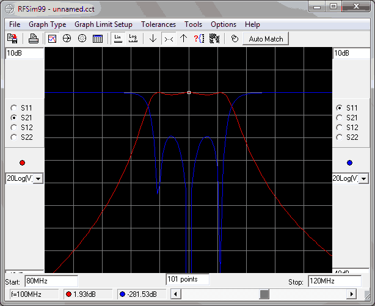Select left trace S12 radio button
375x306 pixels.
pyautogui.click(x=14, y=128)
